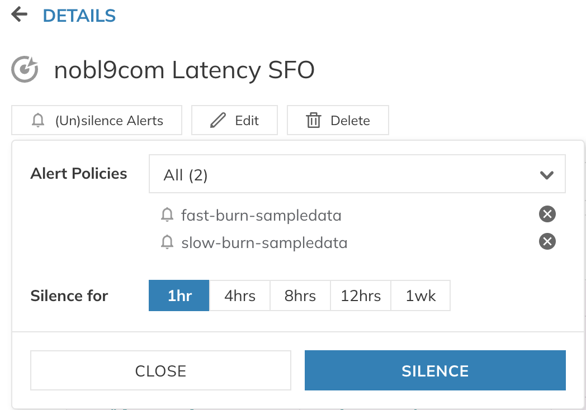Image resolution: width=586 pixels, height=410 pixels.
Task: Click the trash can Delete icon
Action: coord(314,120)
